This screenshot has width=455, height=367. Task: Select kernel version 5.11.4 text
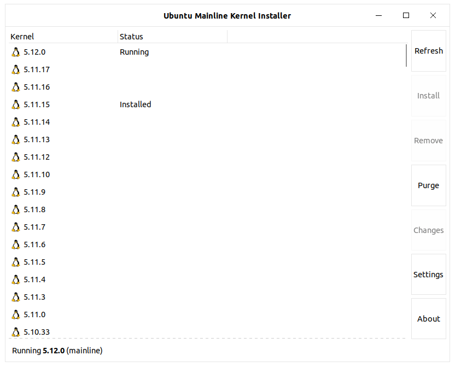(34, 279)
